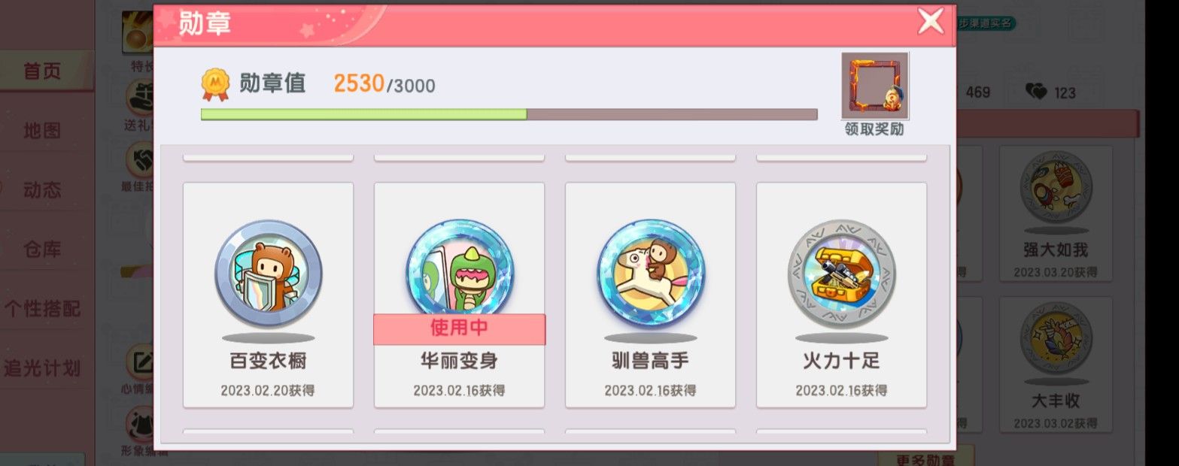The image size is (1179, 466).
Task: Open the avatar frame reward icon
Action: (x=875, y=86)
